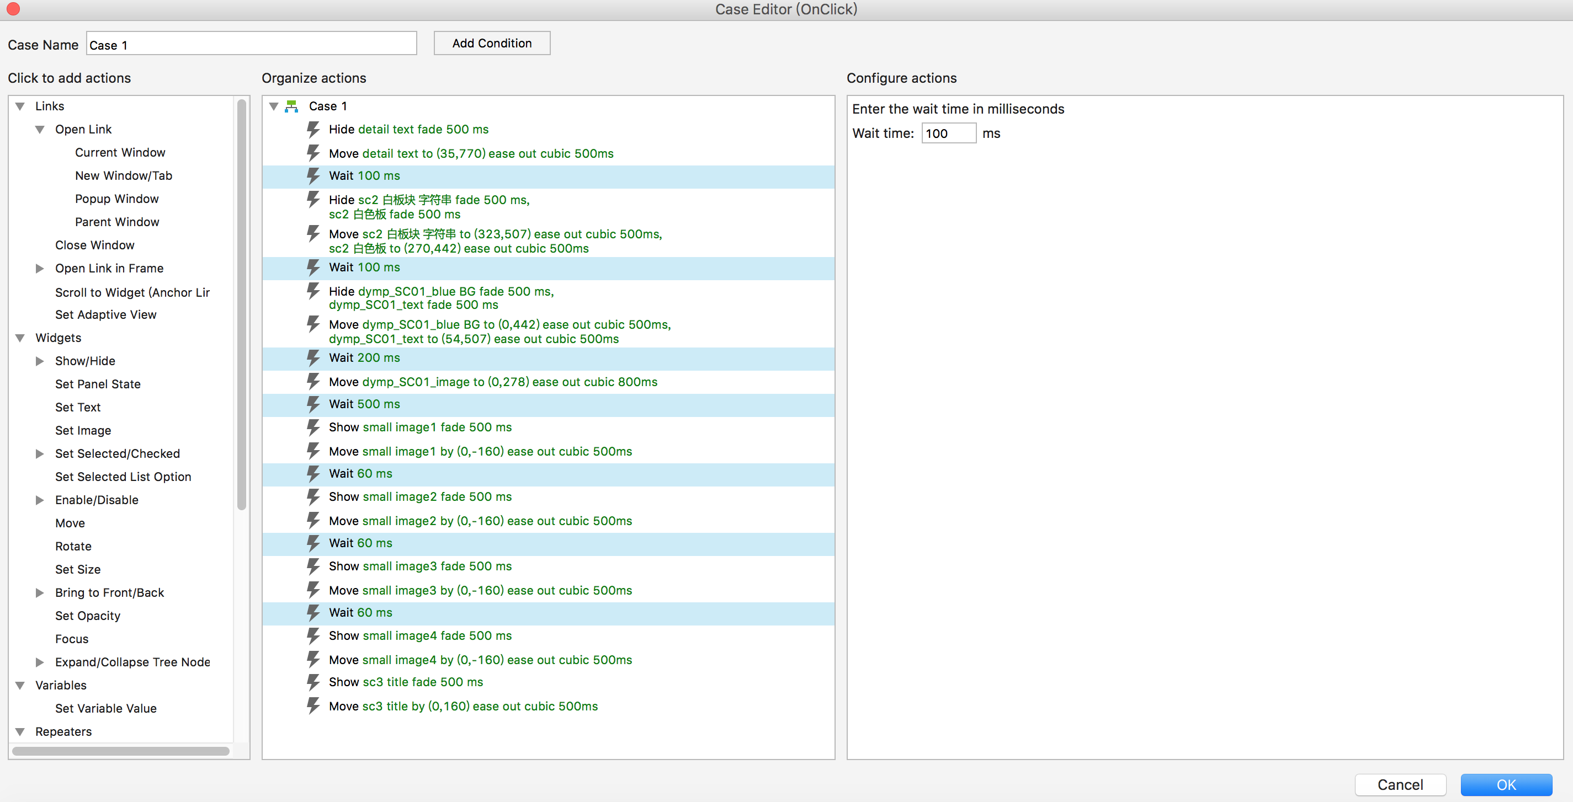Click lightning icon beside Wait 500 ms
Image resolution: width=1573 pixels, height=802 pixels.
313,404
